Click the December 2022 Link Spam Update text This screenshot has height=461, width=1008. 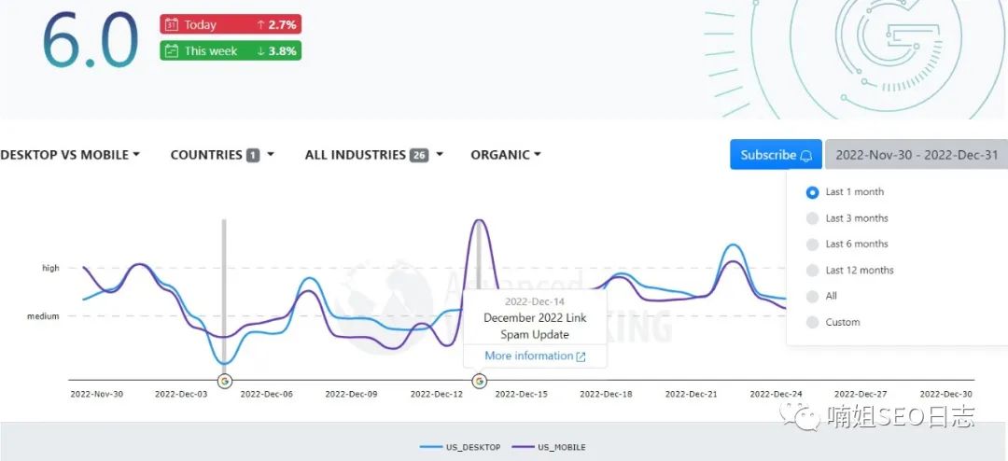click(535, 326)
